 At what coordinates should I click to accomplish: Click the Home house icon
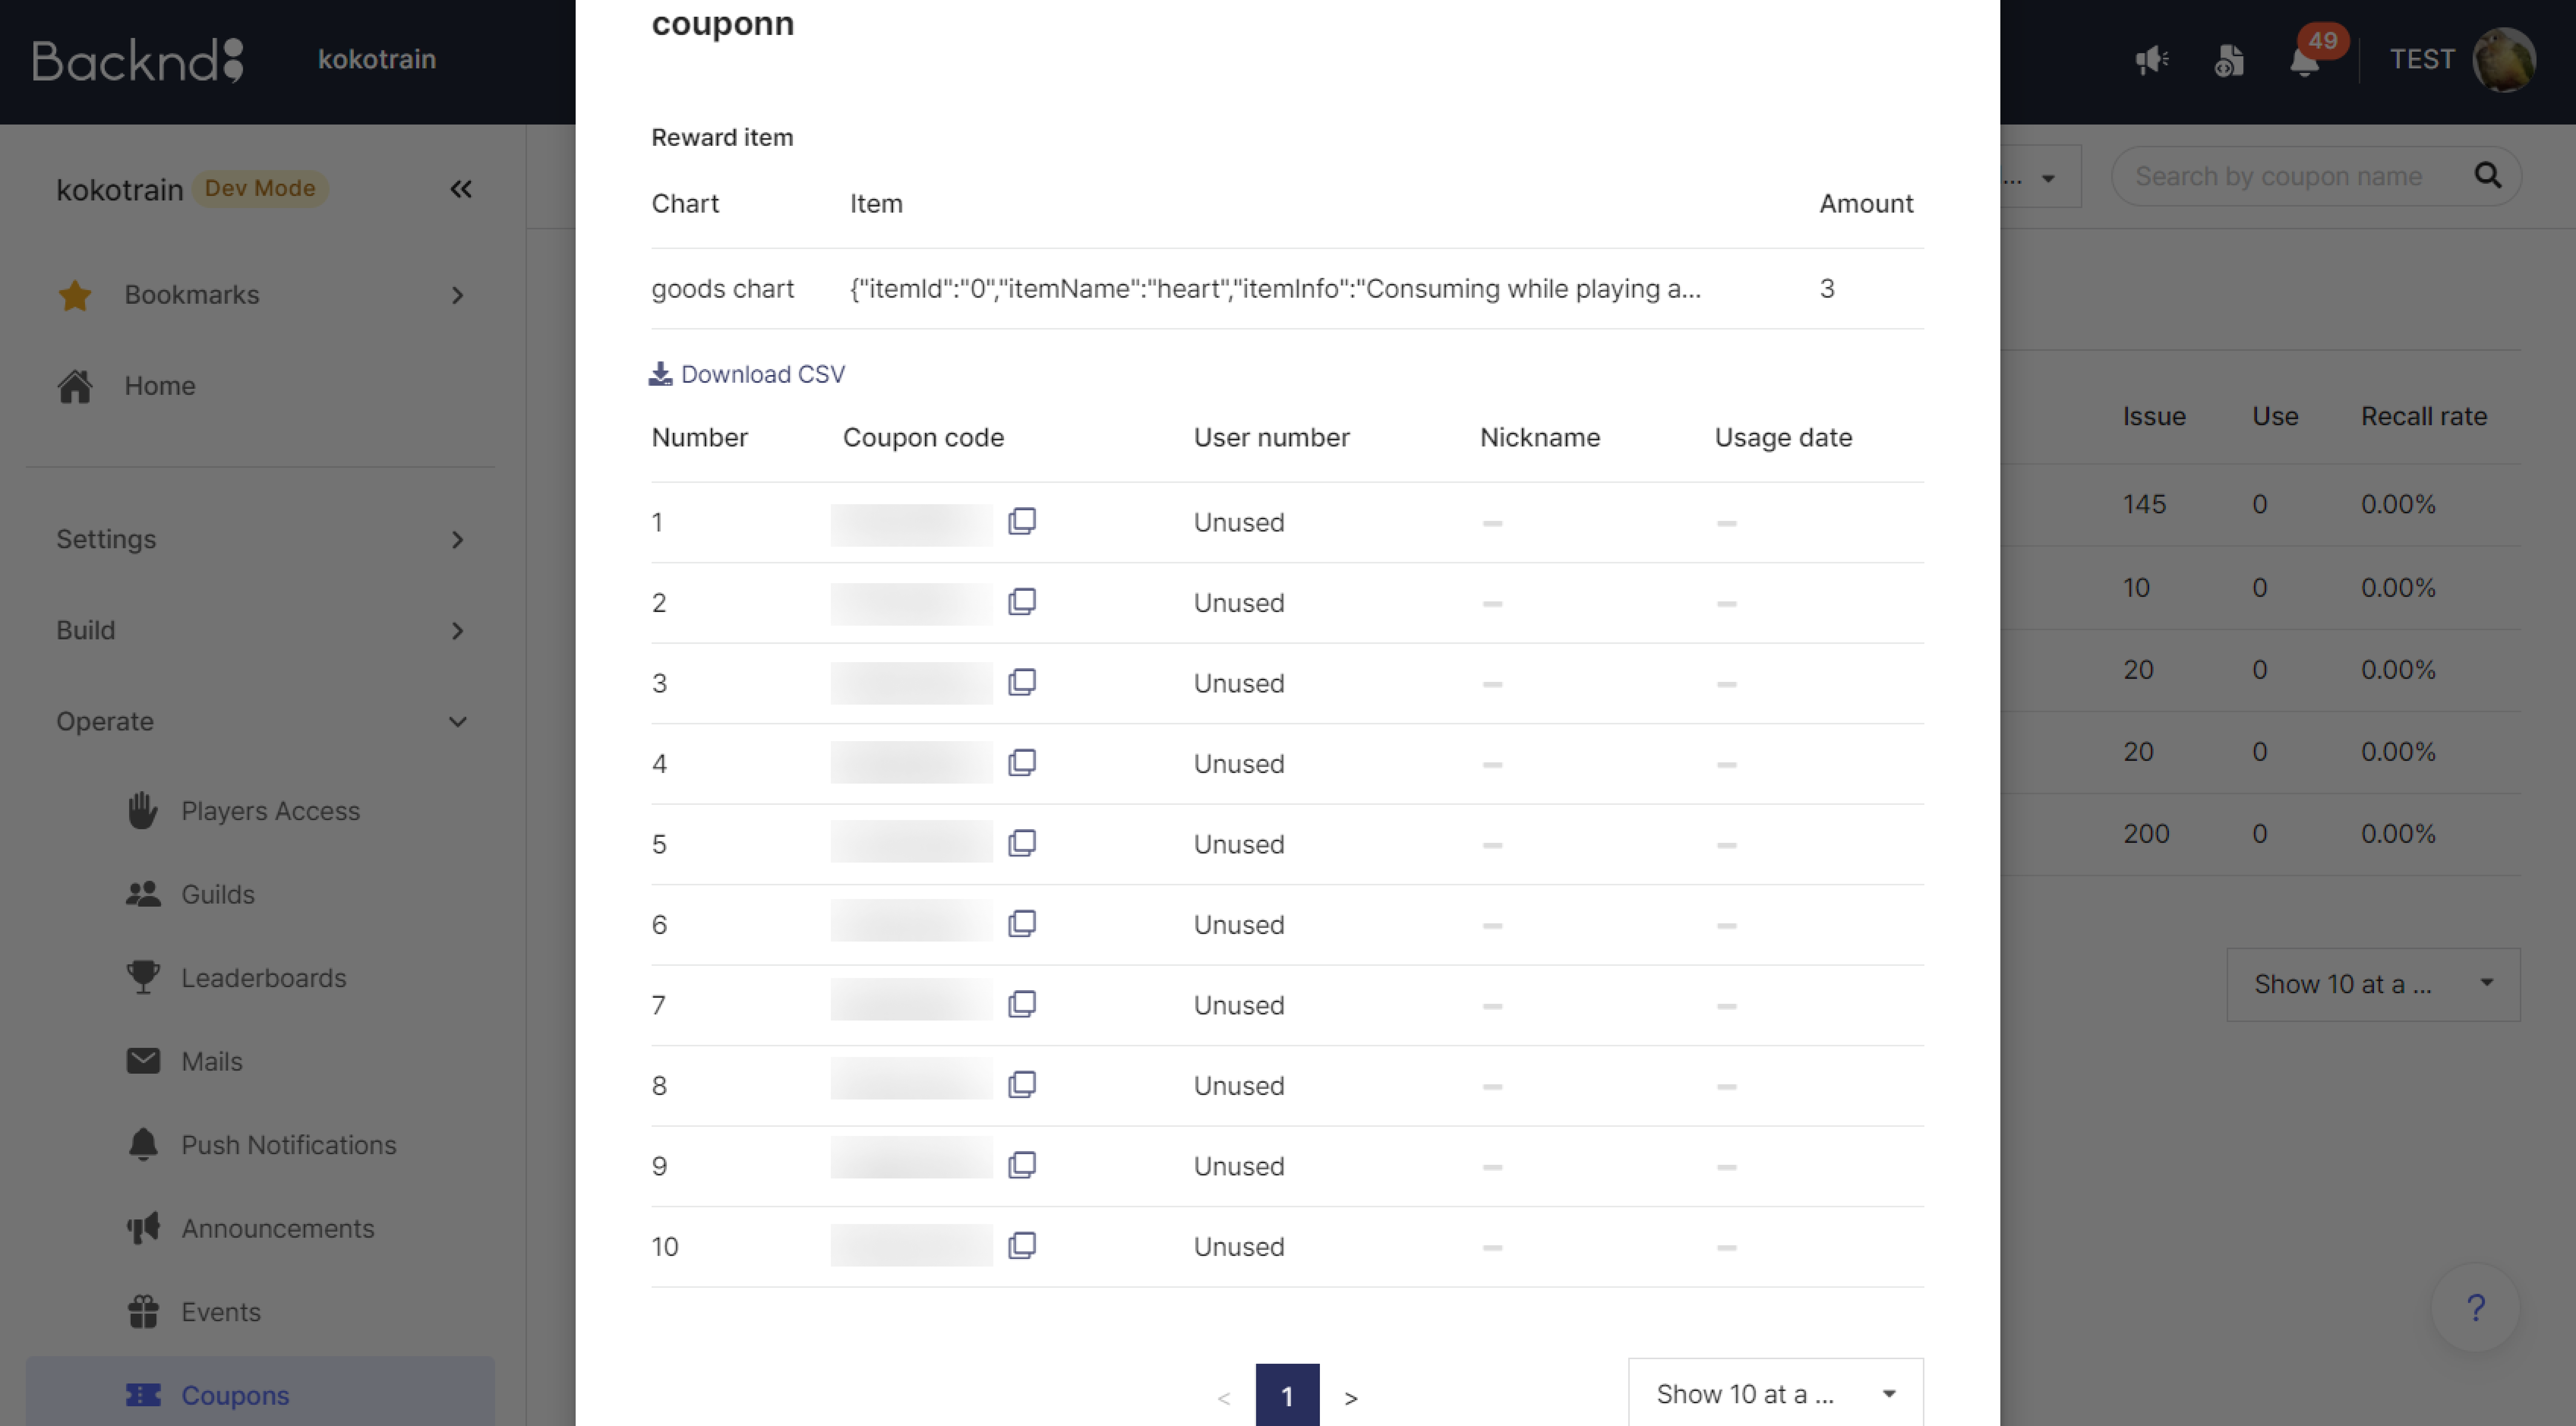click(x=75, y=386)
